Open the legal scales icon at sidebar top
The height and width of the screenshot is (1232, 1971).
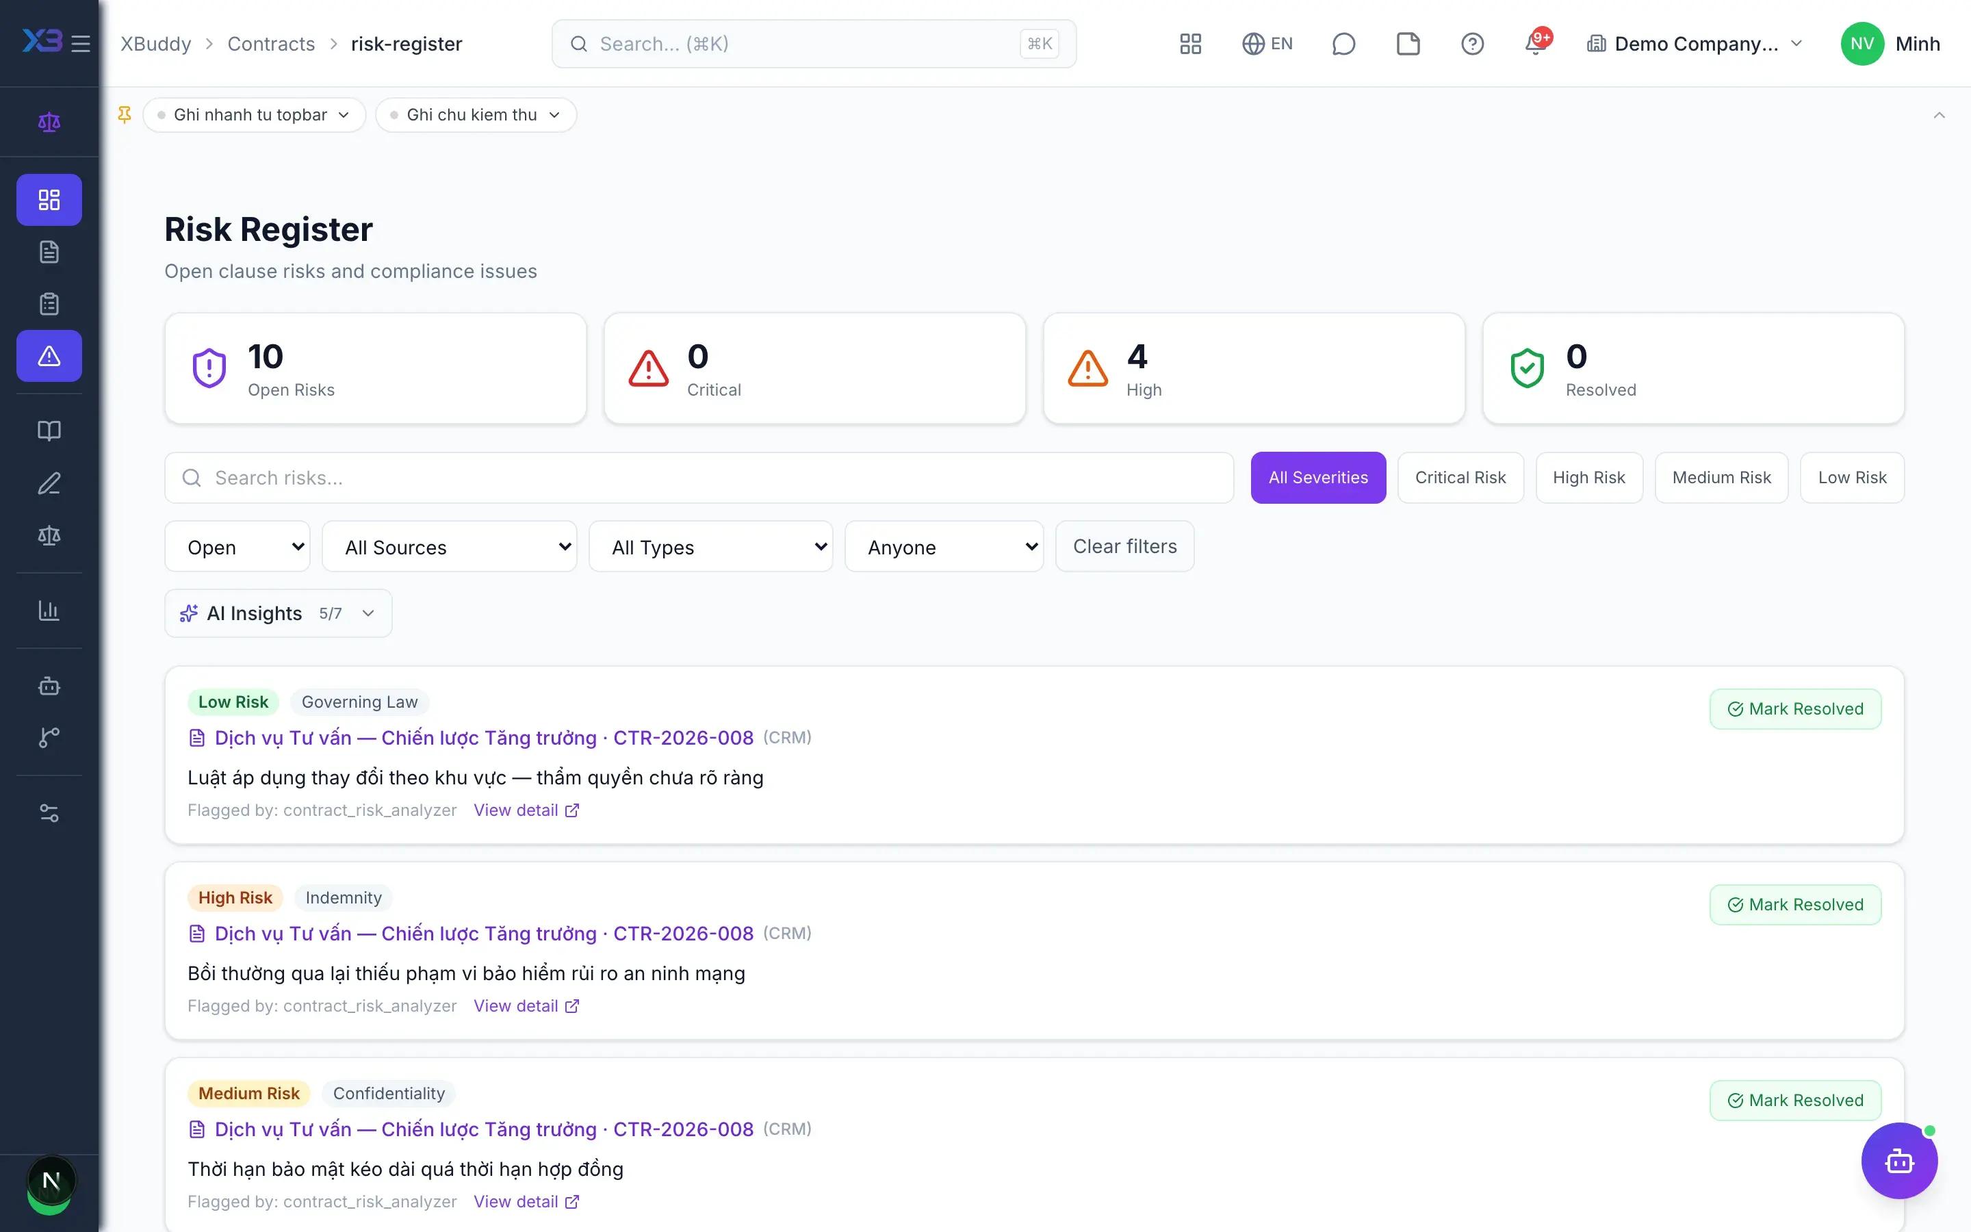[49, 123]
